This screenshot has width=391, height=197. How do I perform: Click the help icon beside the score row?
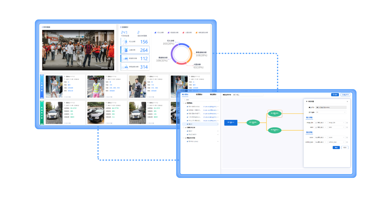coord(347,137)
